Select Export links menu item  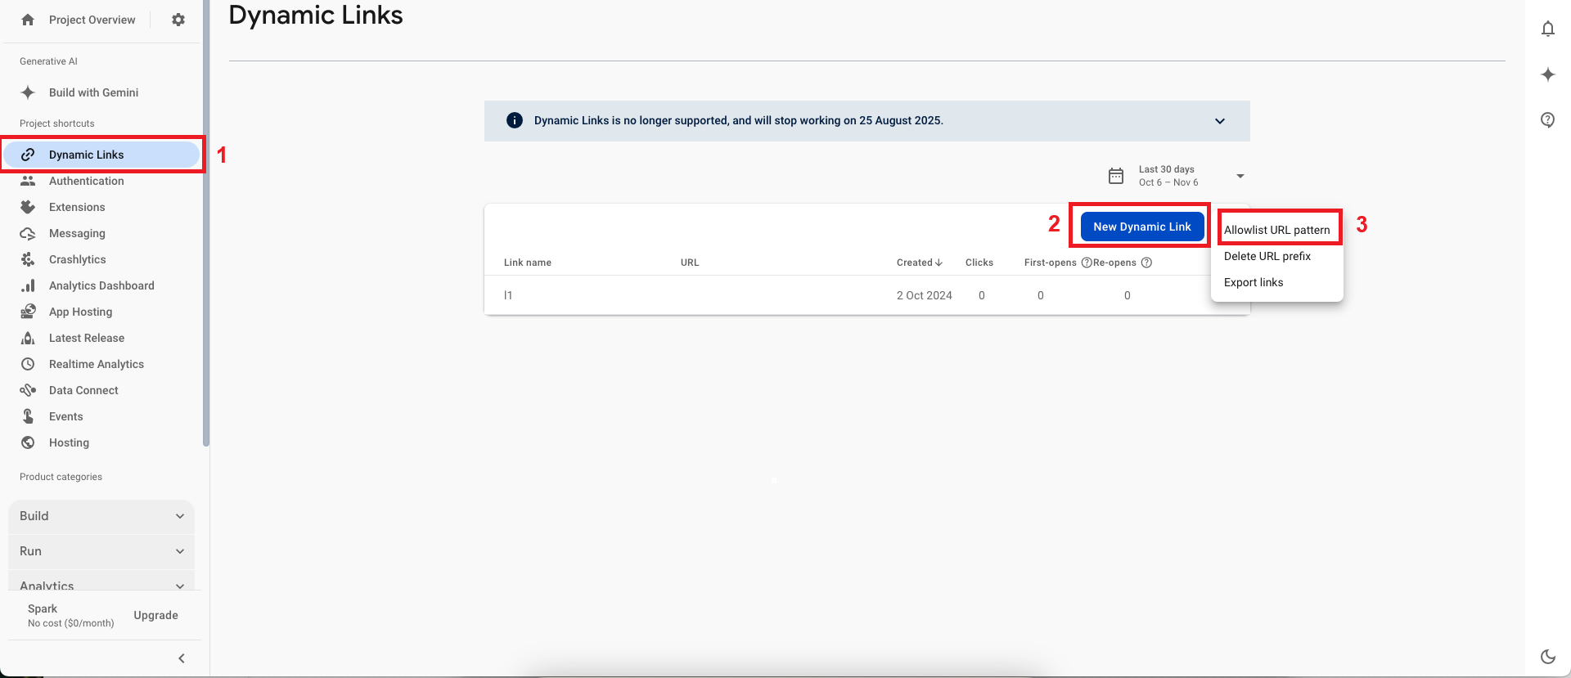[1254, 282]
